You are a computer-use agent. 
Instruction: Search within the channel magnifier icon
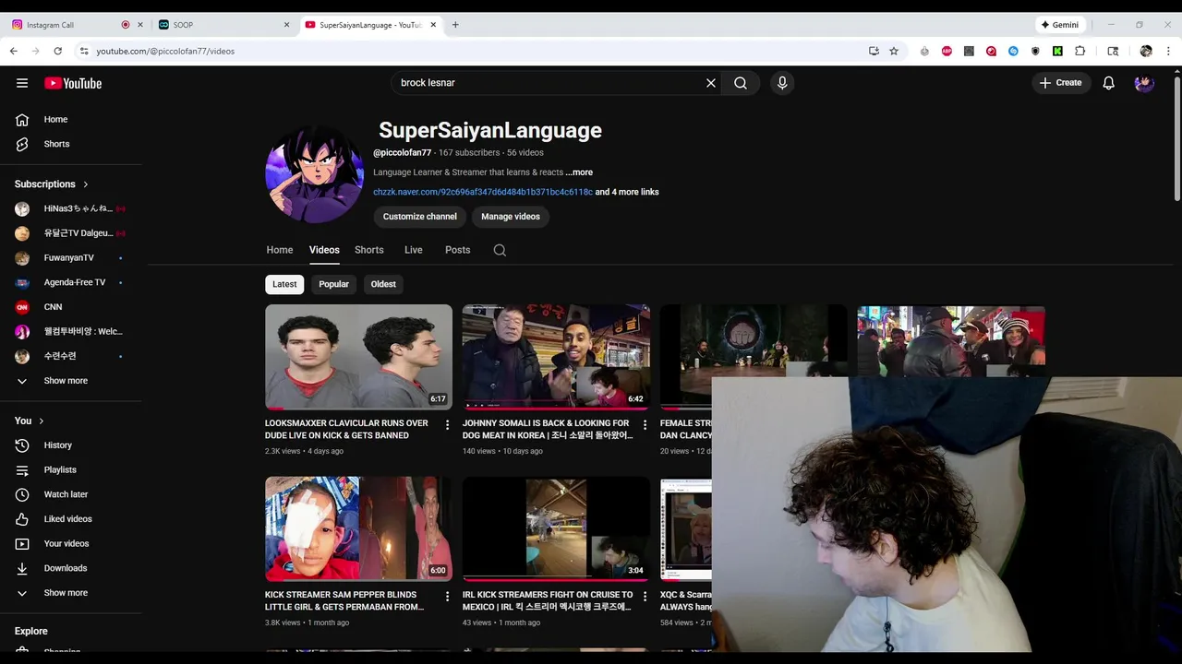[x=500, y=250]
